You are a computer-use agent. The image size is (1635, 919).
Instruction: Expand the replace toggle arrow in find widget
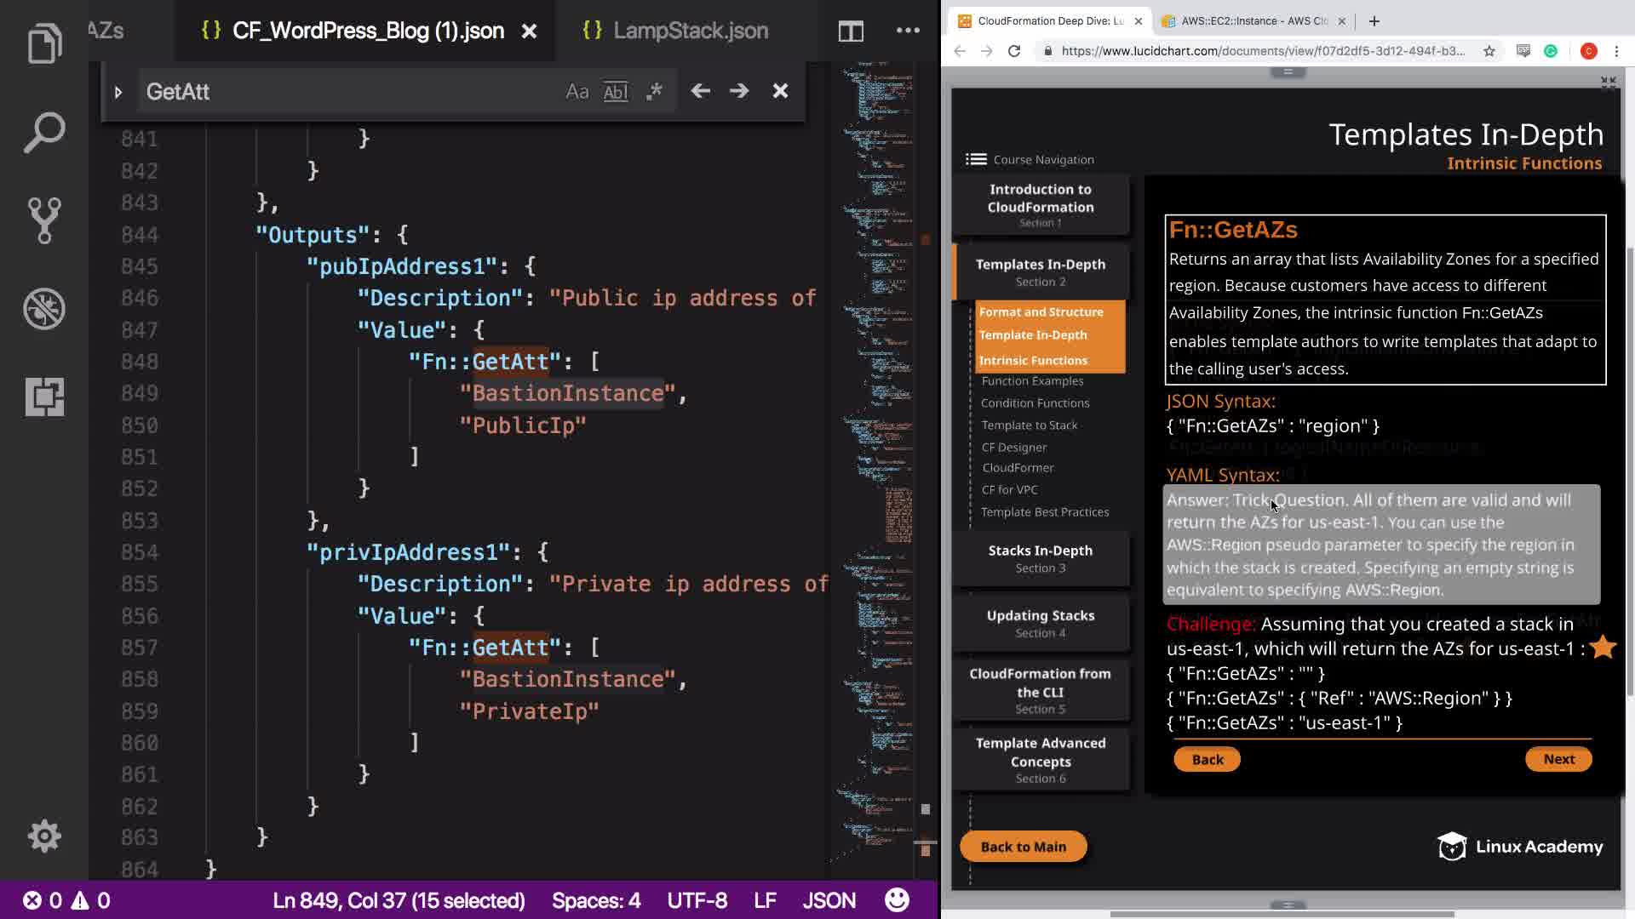[118, 92]
